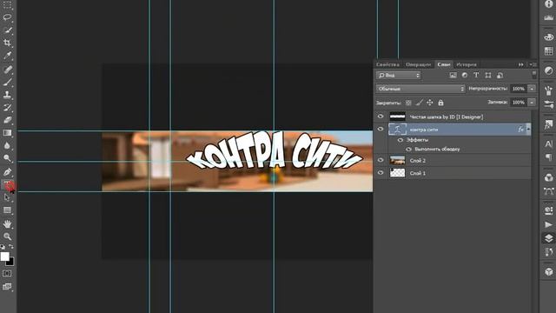Open the Layers panel dock icon
This screenshot has height=313, width=556.
[548, 238]
